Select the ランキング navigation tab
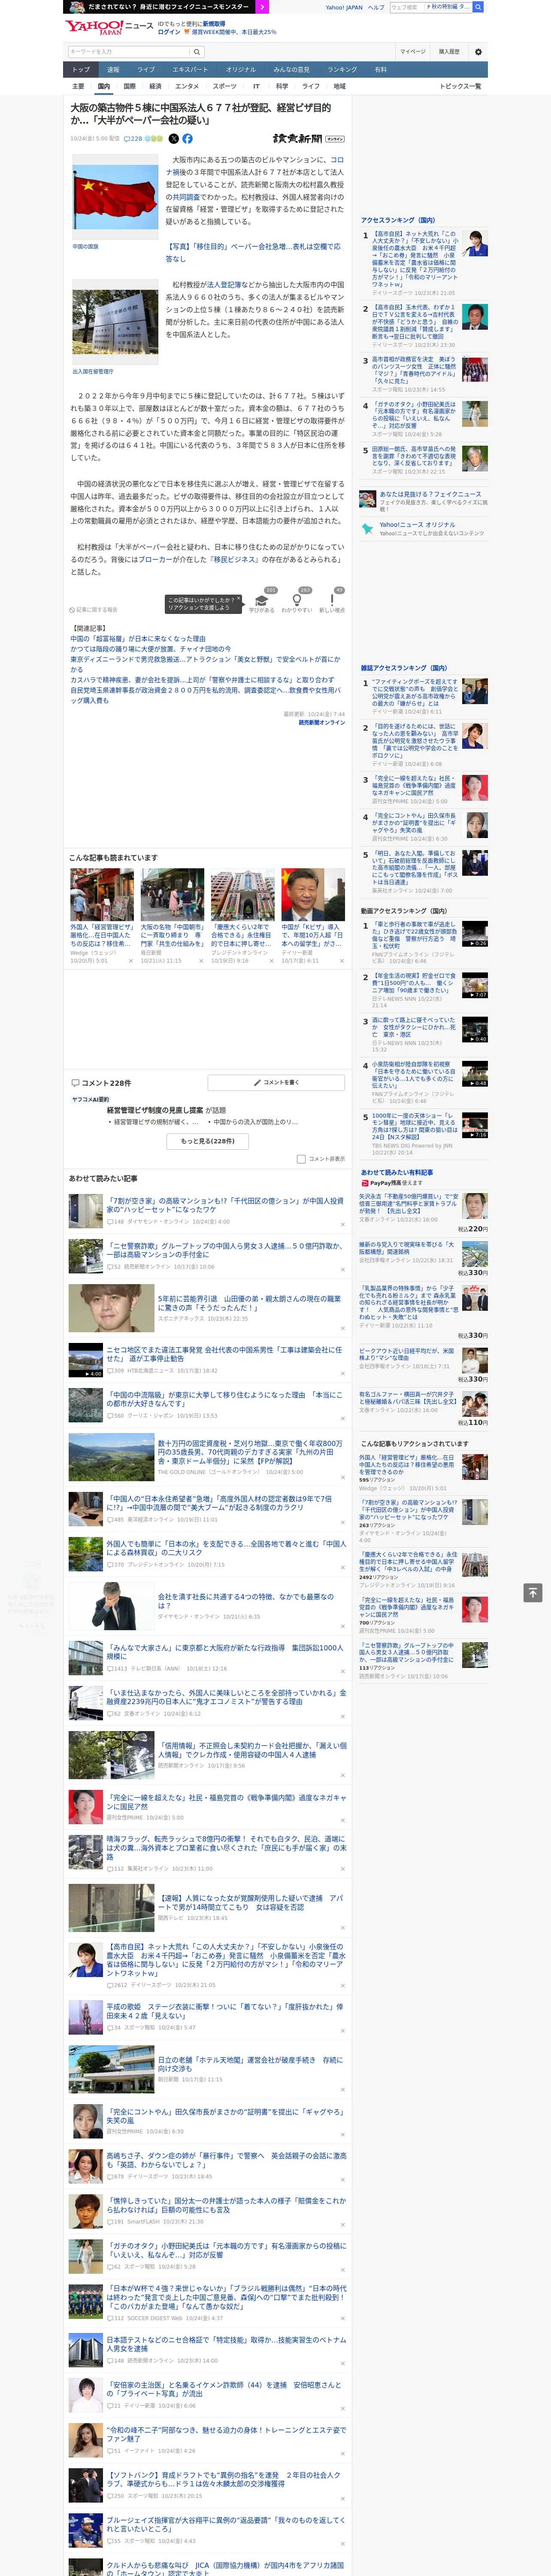 (x=342, y=70)
